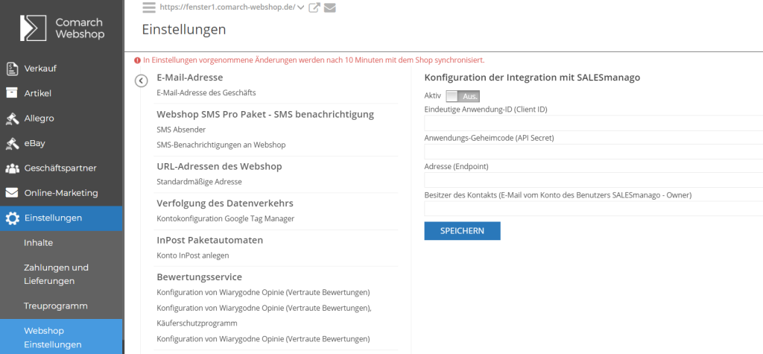Collapse settings list with back arrow
763x354 pixels.
point(141,80)
